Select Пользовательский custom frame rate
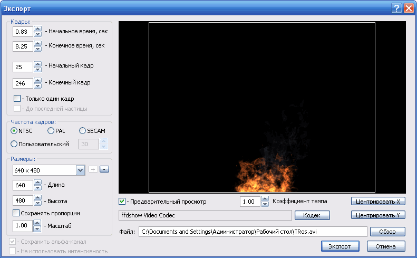This screenshot has width=417, height=258. (x=14, y=144)
